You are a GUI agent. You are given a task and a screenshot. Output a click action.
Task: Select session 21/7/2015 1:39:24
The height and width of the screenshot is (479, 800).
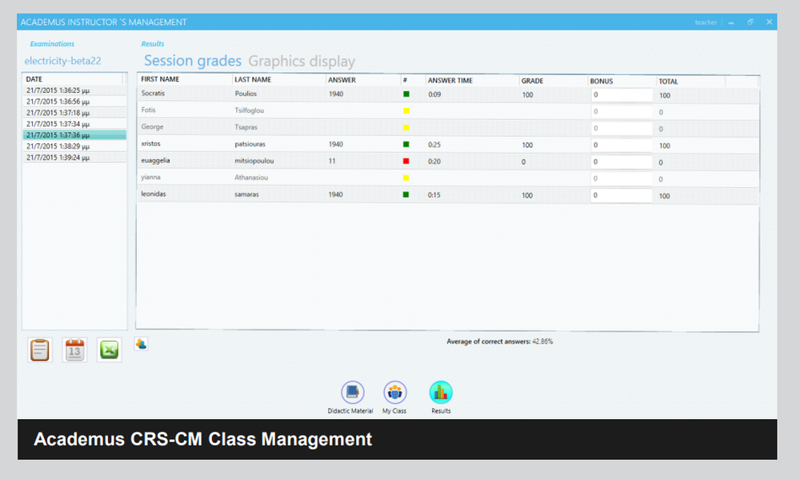[x=74, y=158]
